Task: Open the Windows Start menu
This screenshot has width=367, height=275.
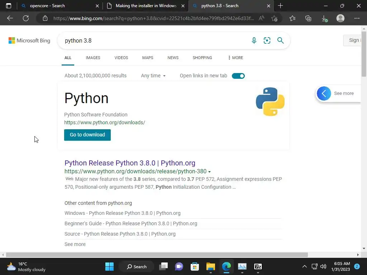Action: point(109,266)
